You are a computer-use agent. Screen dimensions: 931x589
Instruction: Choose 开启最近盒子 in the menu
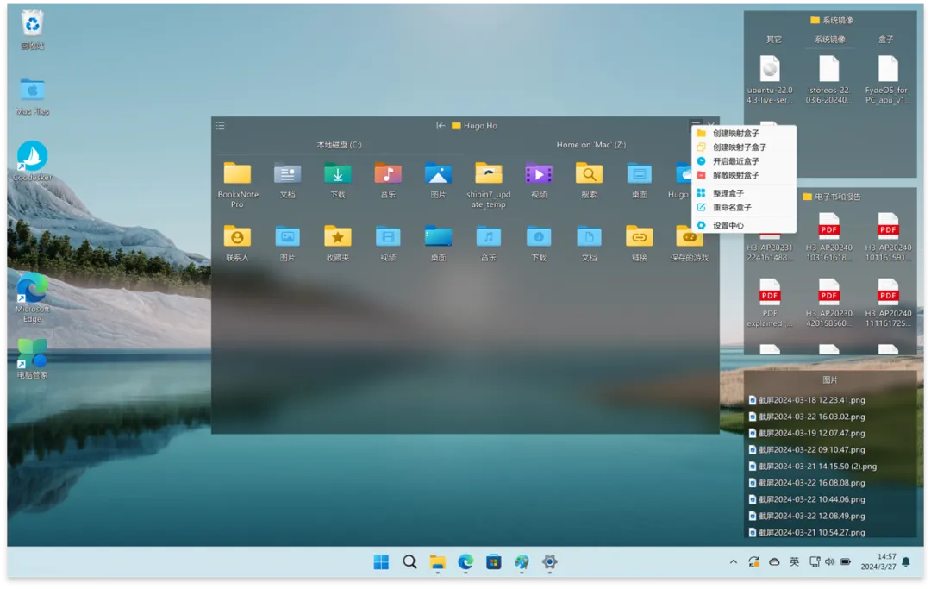735,161
